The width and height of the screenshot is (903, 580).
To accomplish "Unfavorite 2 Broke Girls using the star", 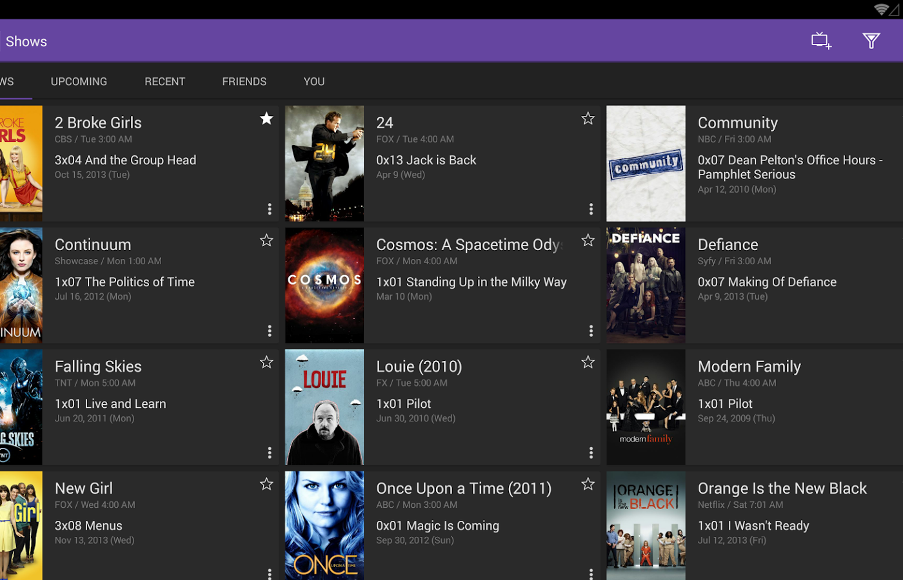I will click(266, 119).
